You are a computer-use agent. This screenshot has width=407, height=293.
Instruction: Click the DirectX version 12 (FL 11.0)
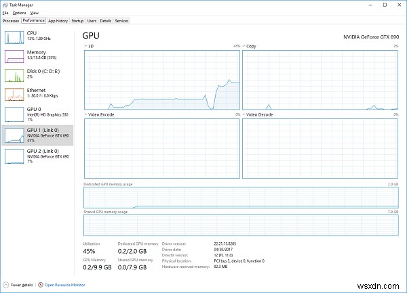coord(223,255)
